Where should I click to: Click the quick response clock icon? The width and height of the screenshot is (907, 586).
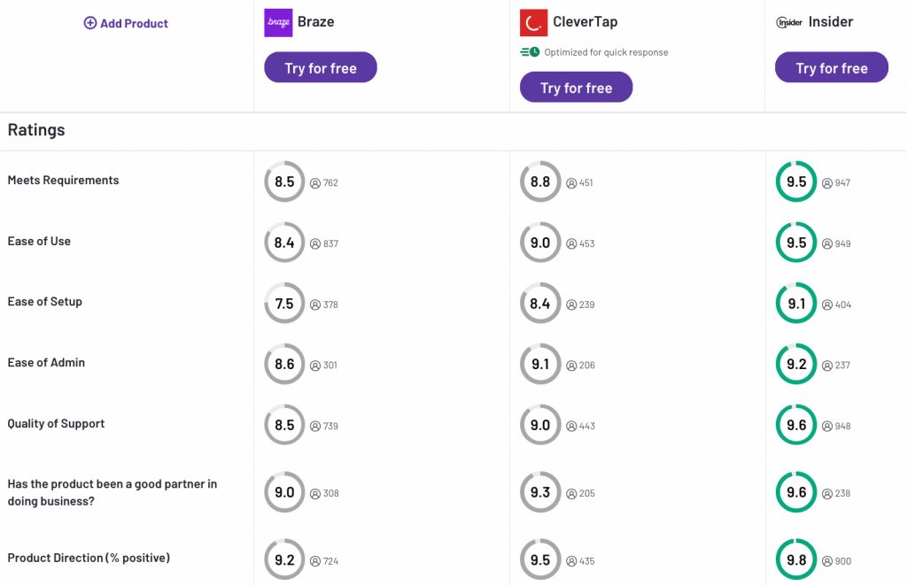(x=530, y=52)
